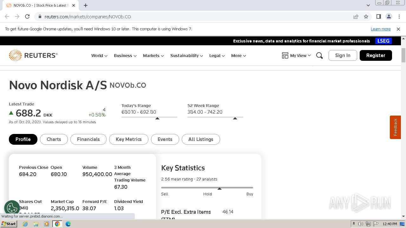The image size is (406, 228).
Task: Switch to the Key Metrics tab
Action: coord(129,139)
